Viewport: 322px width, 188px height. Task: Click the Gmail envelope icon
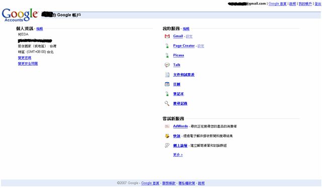(x=167, y=36)
